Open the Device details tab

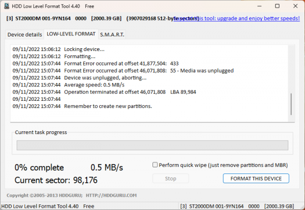pyautogui.click(x=24, y=34)
